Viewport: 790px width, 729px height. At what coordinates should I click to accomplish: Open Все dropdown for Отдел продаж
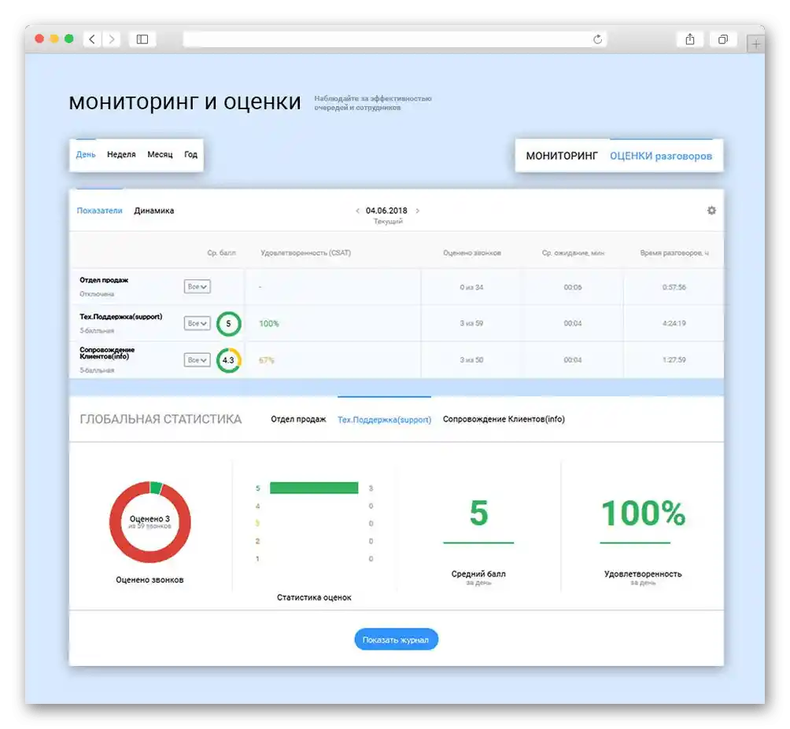pos(197,286)
